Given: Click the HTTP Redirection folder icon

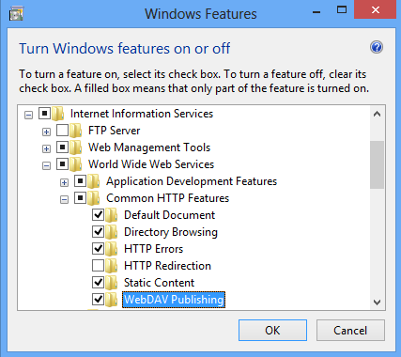Looking at the screenshot, I should tap(112, 266).
